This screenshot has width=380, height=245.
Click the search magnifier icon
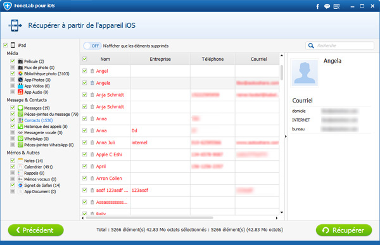[311, 46]
